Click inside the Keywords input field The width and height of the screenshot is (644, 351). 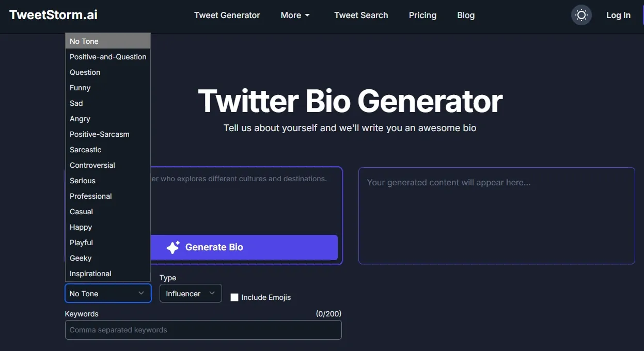203,329
